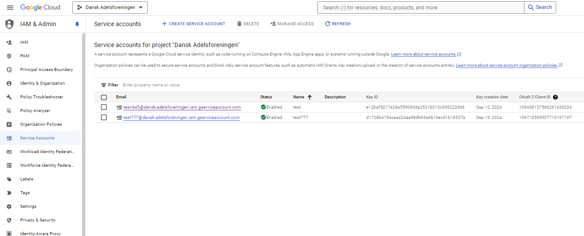The height and width of the screenshot is (236, 584).
Task: Open Tags page
Action: [25, 193]
